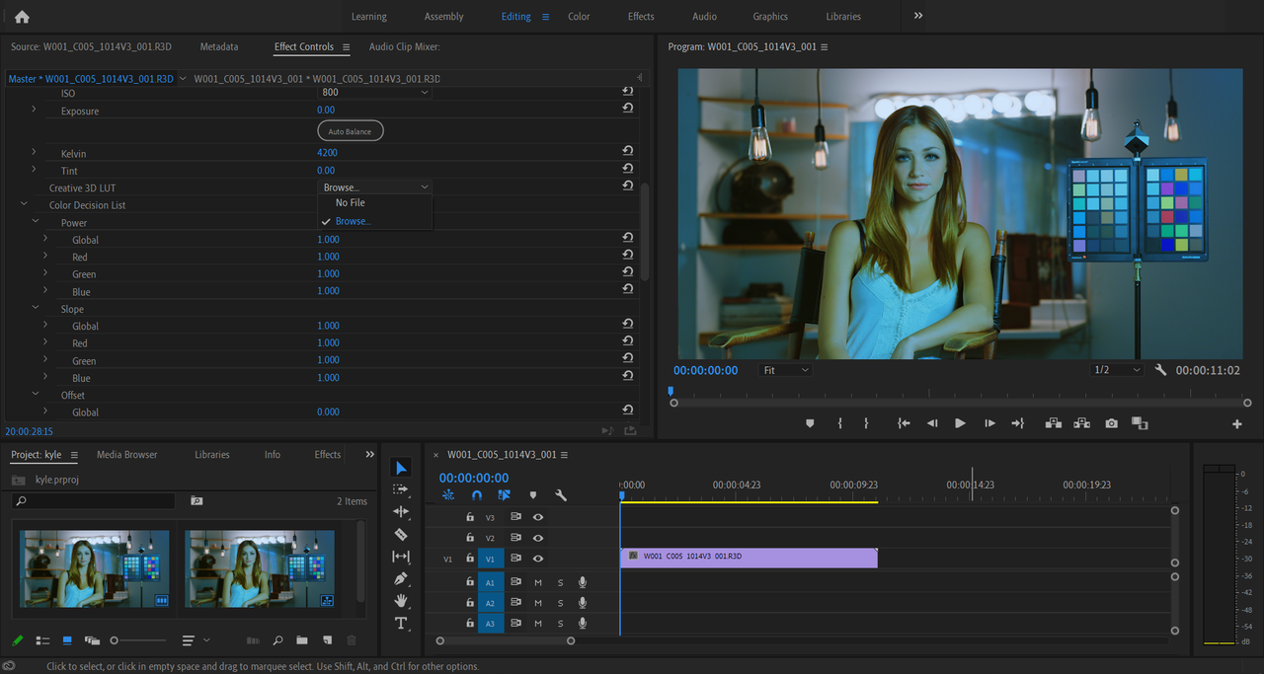
Task: Open the Metadata tab
Action: click(x=219, y=46)
